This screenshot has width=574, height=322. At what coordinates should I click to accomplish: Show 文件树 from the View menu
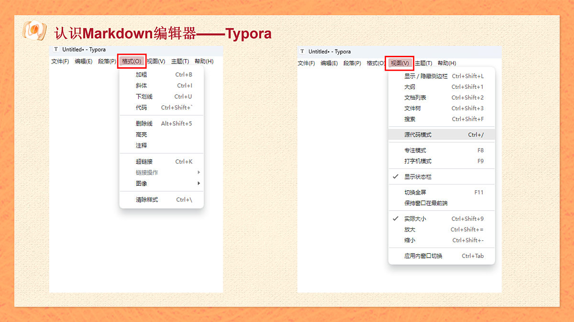tap(442, 108)
